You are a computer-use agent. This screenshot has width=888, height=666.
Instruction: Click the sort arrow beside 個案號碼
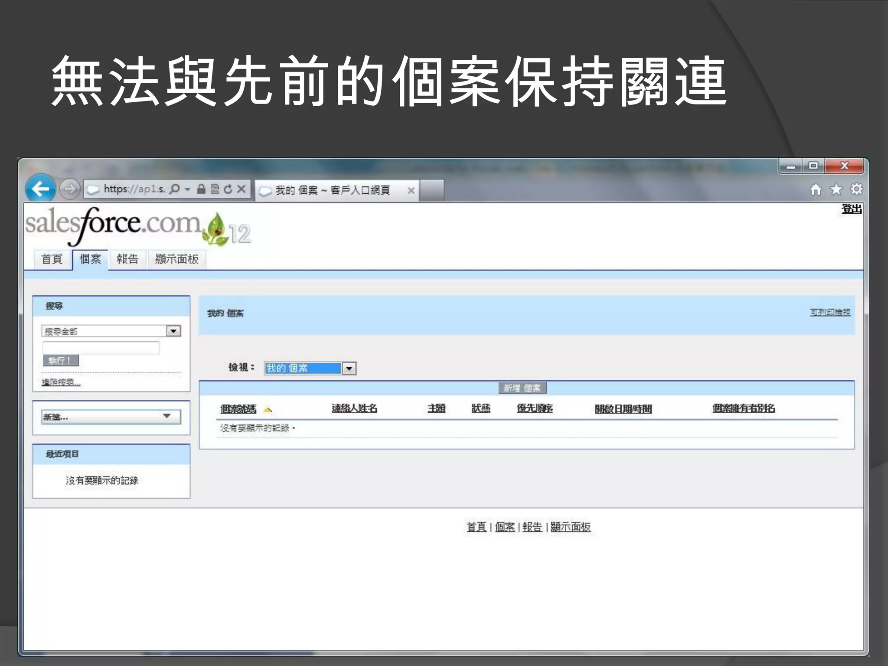[x=268, y=409]
